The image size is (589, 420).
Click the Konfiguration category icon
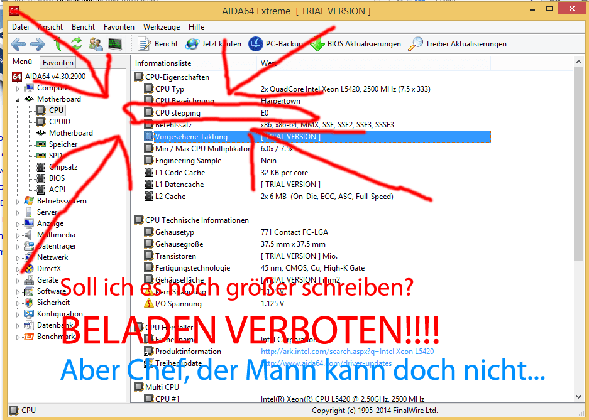click(28, 314)
